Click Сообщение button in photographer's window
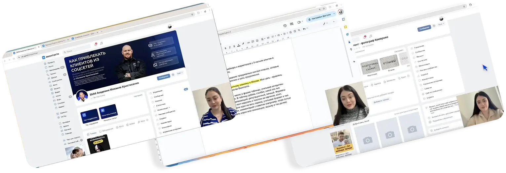 tap(424, 28)
